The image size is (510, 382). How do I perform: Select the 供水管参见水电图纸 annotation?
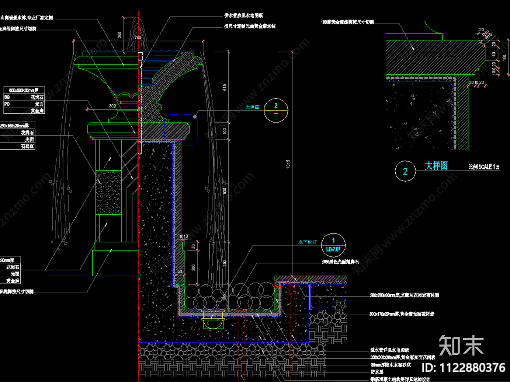[x=243, y=15]
